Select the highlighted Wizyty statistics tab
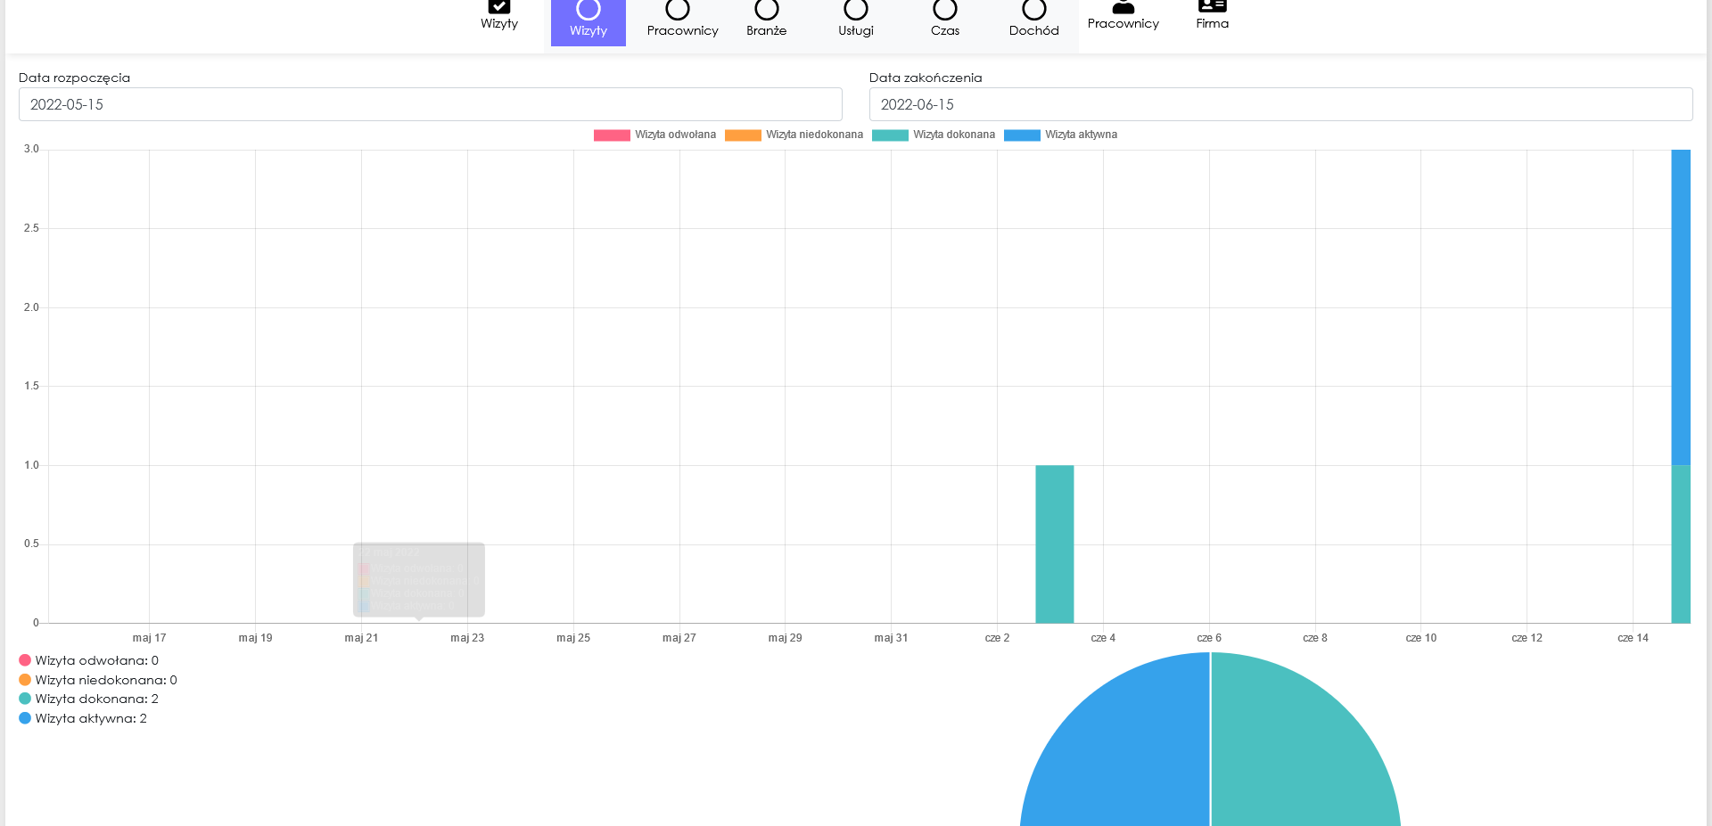 pos(588,20)
